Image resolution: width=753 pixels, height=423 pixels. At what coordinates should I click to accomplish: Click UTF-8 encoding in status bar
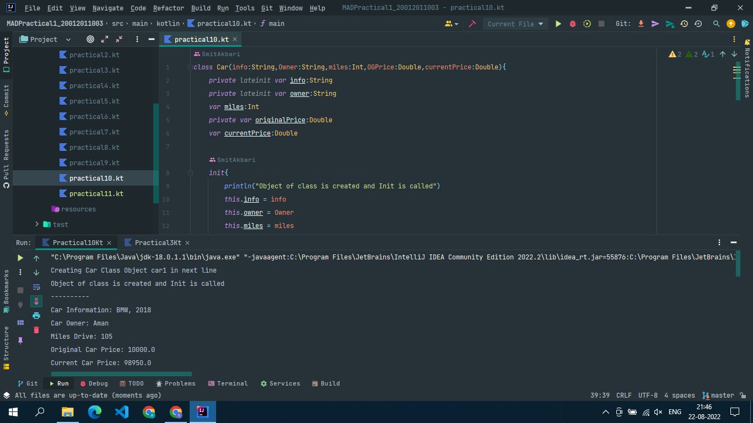648,395
